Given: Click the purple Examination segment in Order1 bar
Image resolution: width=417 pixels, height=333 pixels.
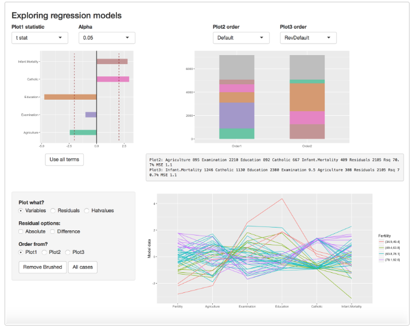Looking at the screenshot, I should pos(236,115).
